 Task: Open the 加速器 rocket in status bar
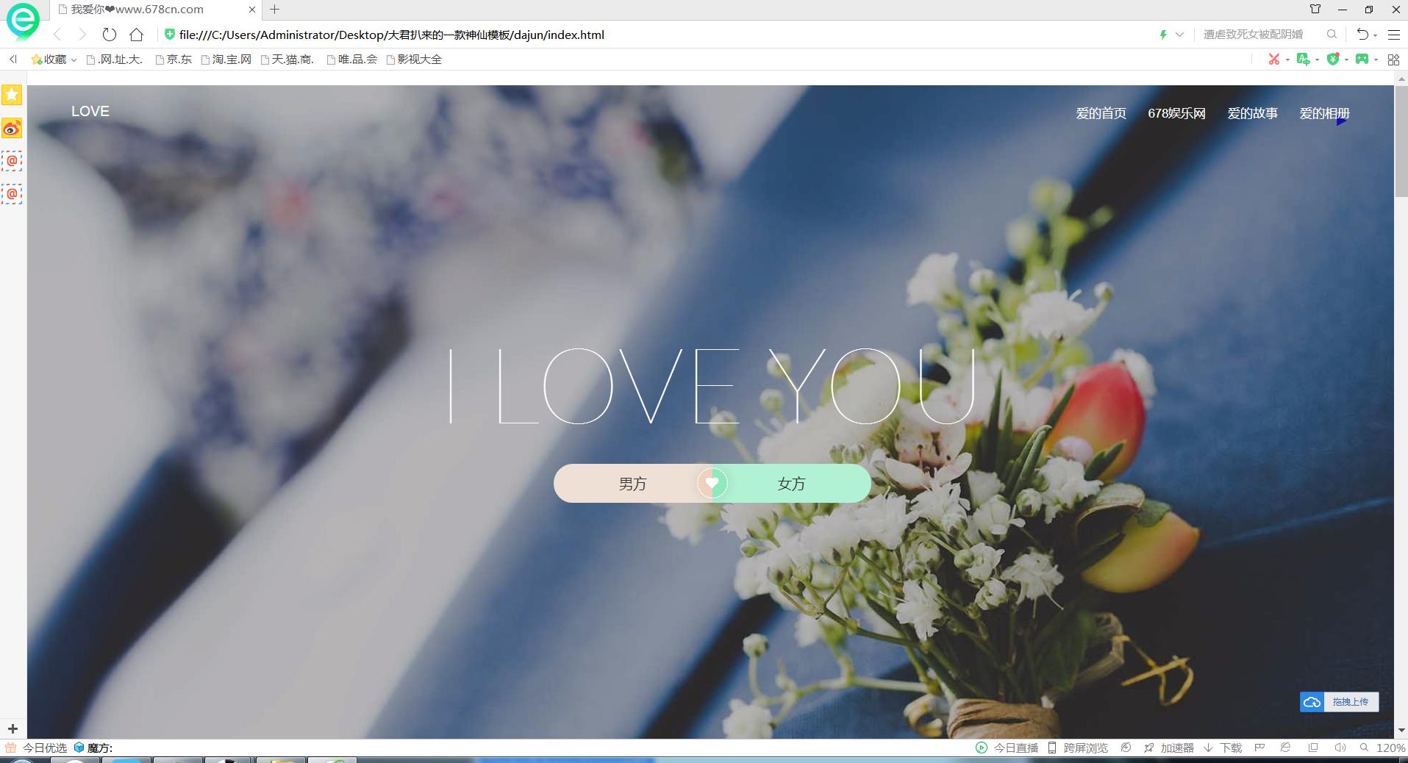(x=1169, y=748)
